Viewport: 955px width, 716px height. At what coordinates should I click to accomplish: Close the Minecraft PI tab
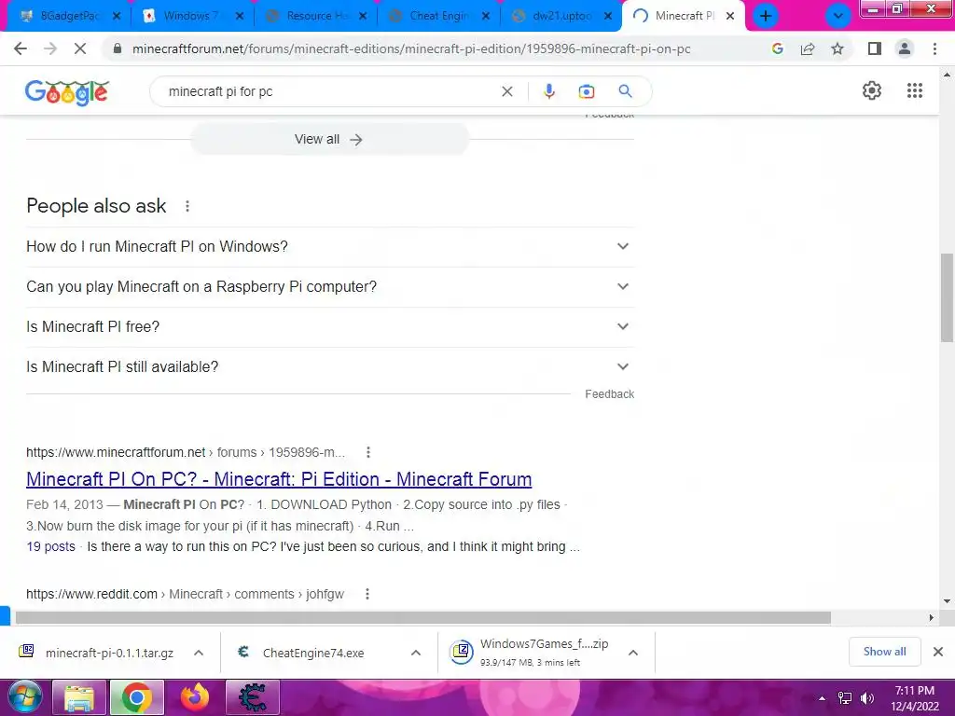pyautogui.click(x=729, y=16)
